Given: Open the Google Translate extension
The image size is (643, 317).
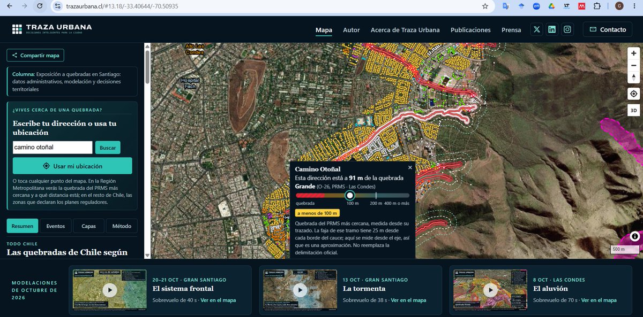Looking at the screenshot, I should tap(506, 6).
